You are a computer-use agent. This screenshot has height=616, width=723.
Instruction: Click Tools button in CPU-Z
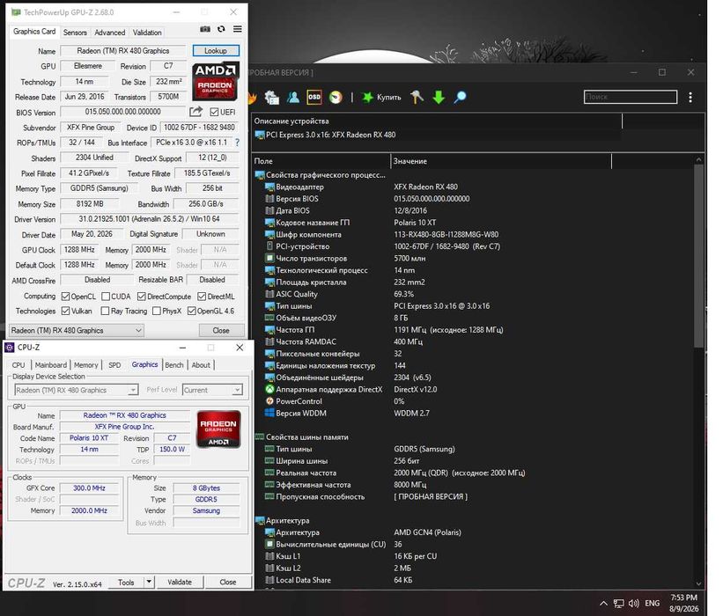[x=126, y=582]
